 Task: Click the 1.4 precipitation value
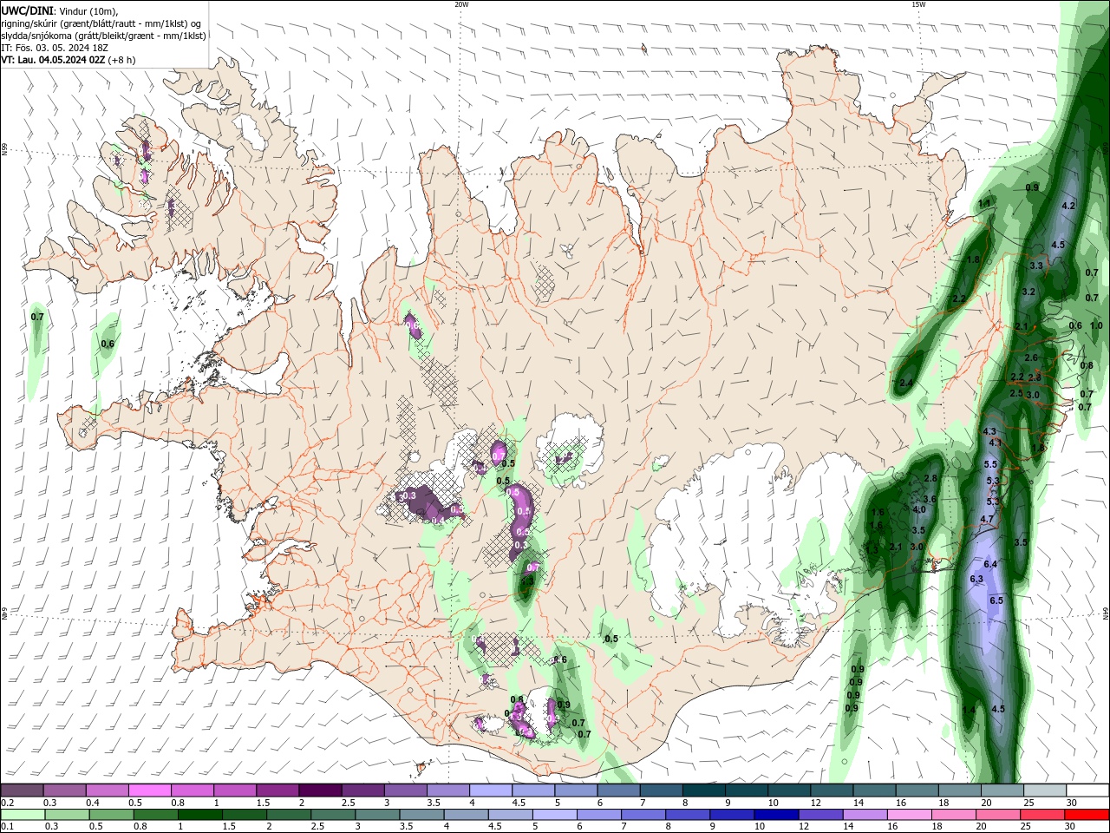[969, 711]
